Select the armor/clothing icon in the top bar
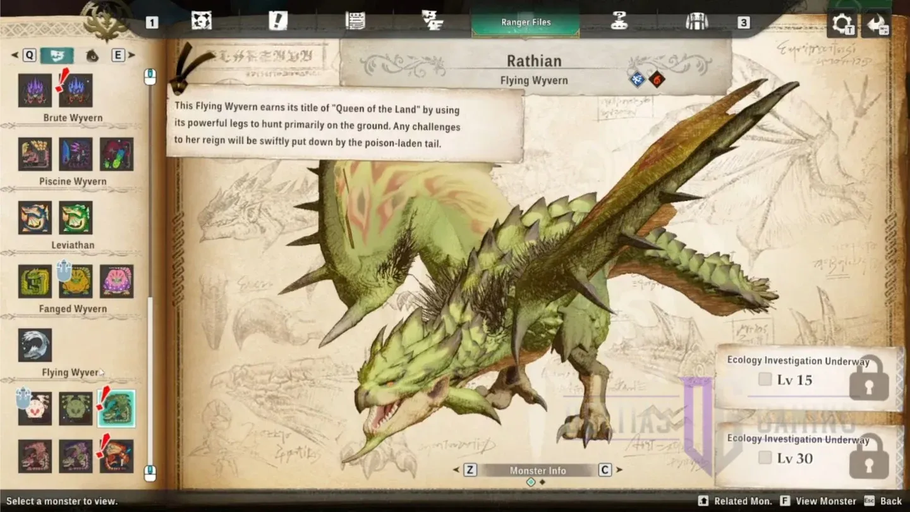910x512 pixels. pos(696,21)
